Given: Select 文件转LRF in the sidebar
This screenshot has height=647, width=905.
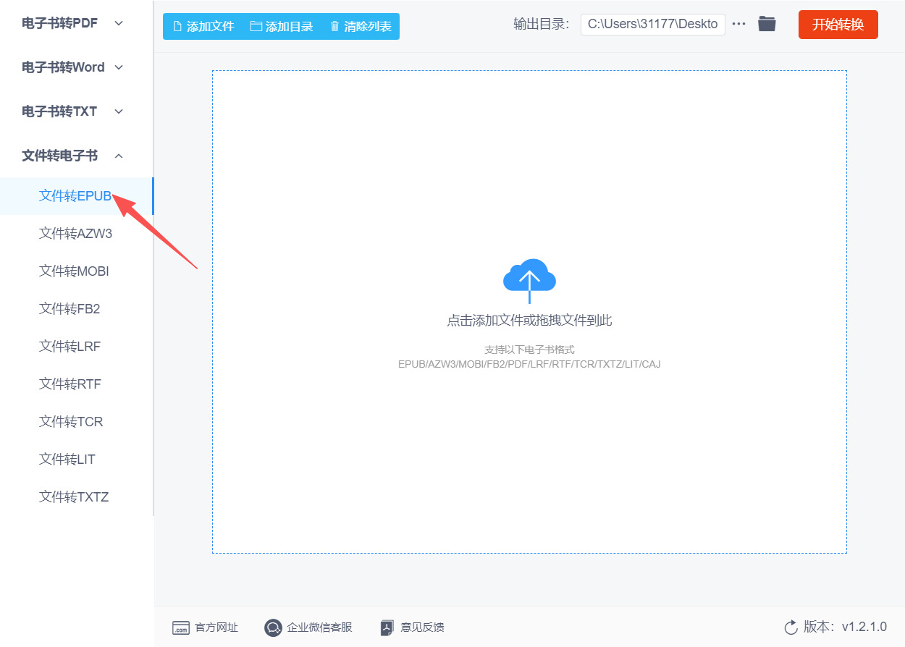Looking at the screenshot, I should (77, 347).
